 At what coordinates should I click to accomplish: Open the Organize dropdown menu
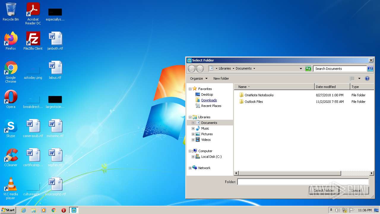click(x=199, y=78)
